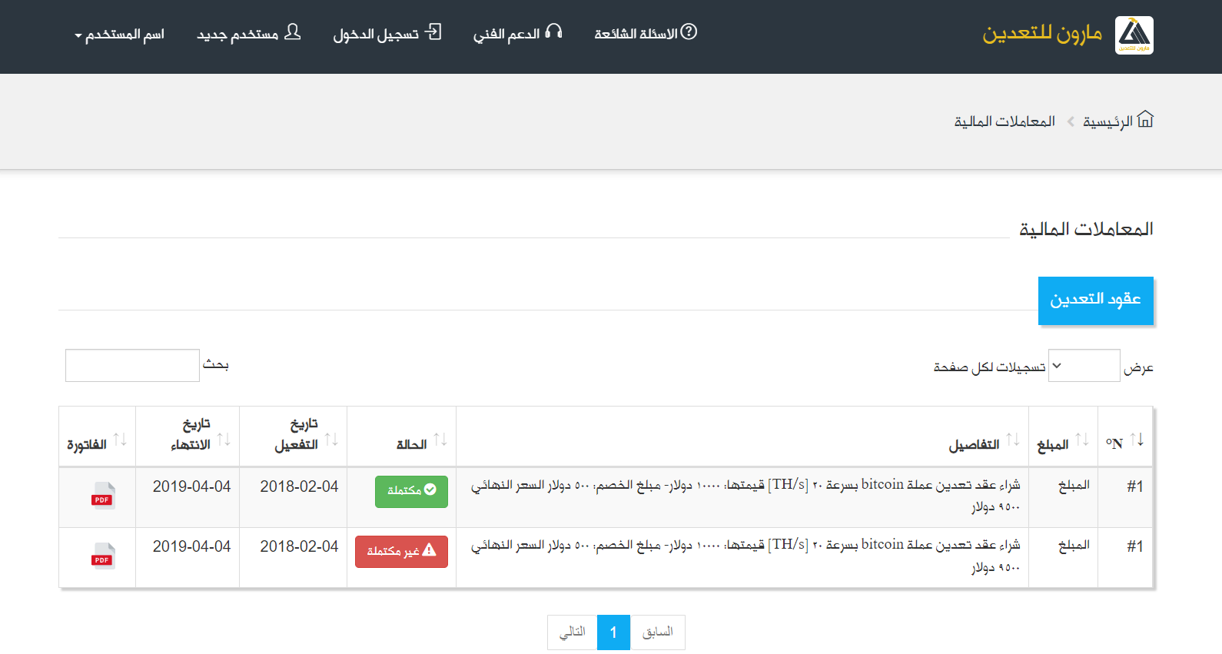This screenshot has width=1222, height=654.
Task: Click the green مكتملة status button
Action: pos(411,491)
